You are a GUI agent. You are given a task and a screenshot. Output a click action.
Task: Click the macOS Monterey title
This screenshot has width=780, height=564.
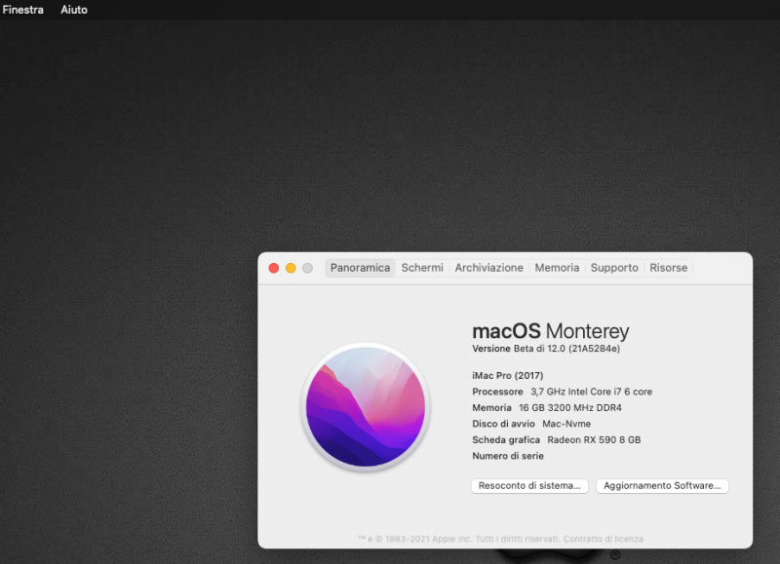click(551, 331)
